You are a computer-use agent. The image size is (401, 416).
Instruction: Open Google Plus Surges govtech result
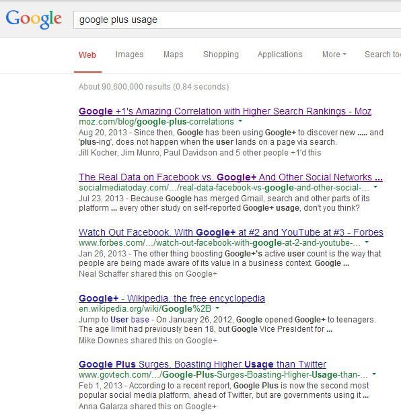(x=203, y=364)
